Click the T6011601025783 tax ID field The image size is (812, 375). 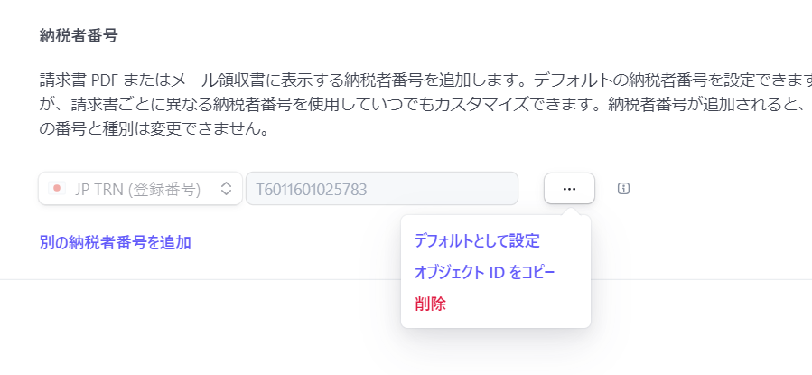381,189
